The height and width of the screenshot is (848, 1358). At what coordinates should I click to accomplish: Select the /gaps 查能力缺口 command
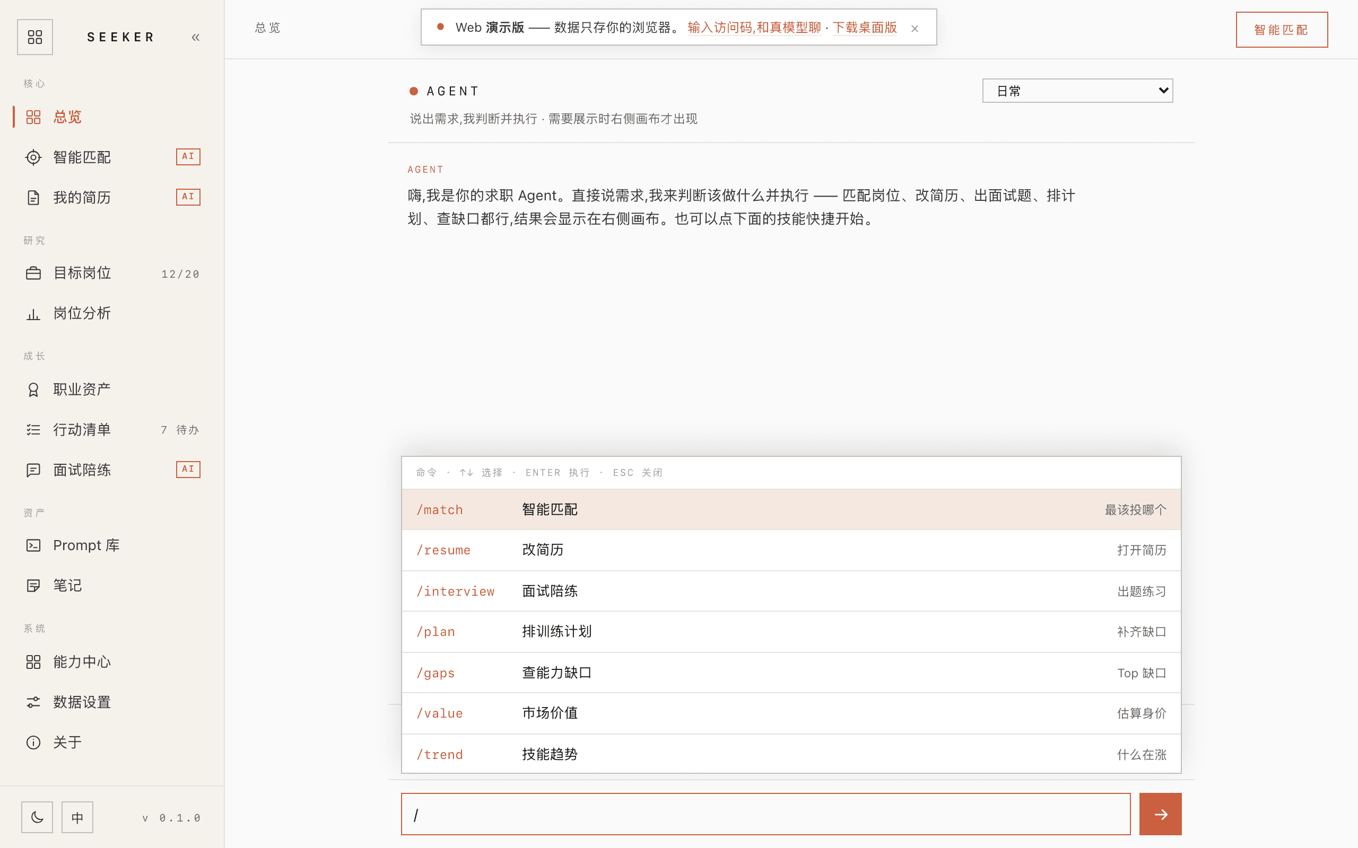[x=791, y=673]
